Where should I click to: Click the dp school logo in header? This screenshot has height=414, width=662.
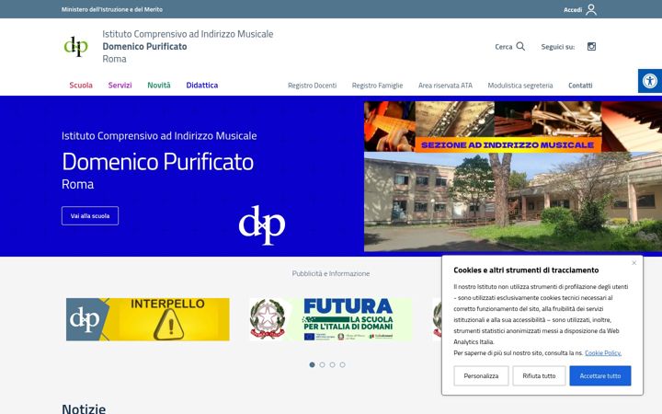[x=76, y=46]
